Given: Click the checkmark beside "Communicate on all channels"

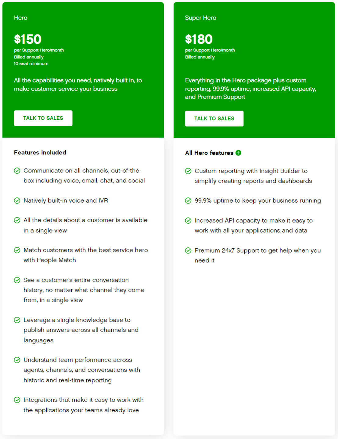Looking at the screenshot, I should pyautogui.click(x=17, y=171).
